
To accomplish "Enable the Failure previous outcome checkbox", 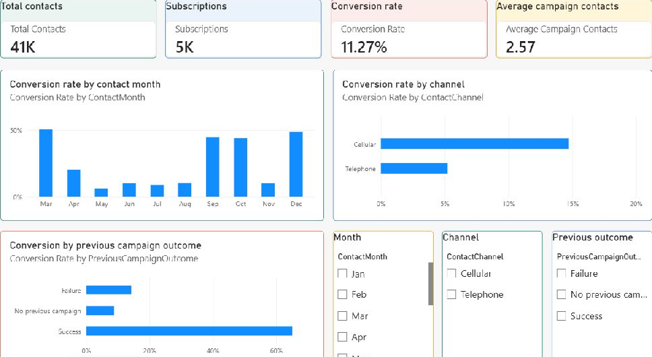I will [561, 273].
